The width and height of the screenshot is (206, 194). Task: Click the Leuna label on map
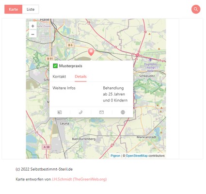pyautogui.click(x=64, y=124)
